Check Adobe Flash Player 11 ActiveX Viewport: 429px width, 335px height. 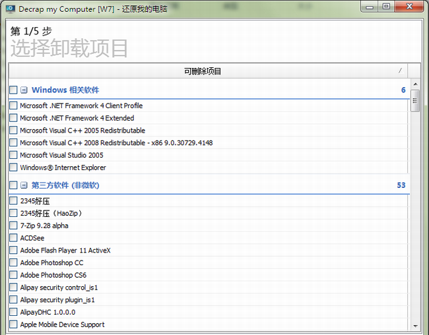tap(13, 251)
